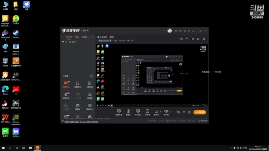Click the 修改 edit title button
The width and height of the screenshot is (269, 151).
[112, 37]
